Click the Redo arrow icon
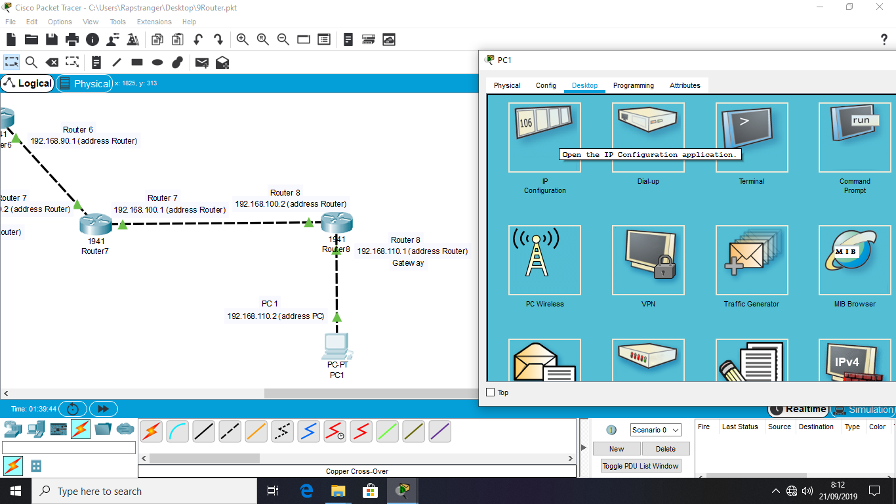Screen dimensions: 896x504 218,39
